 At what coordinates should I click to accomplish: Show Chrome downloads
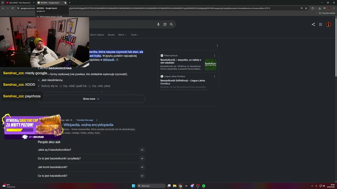(320, 8)
